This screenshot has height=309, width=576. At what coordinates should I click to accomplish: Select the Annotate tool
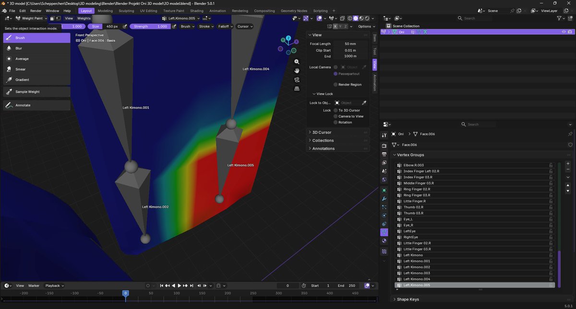pyautogui.click(x=36, y=105)
